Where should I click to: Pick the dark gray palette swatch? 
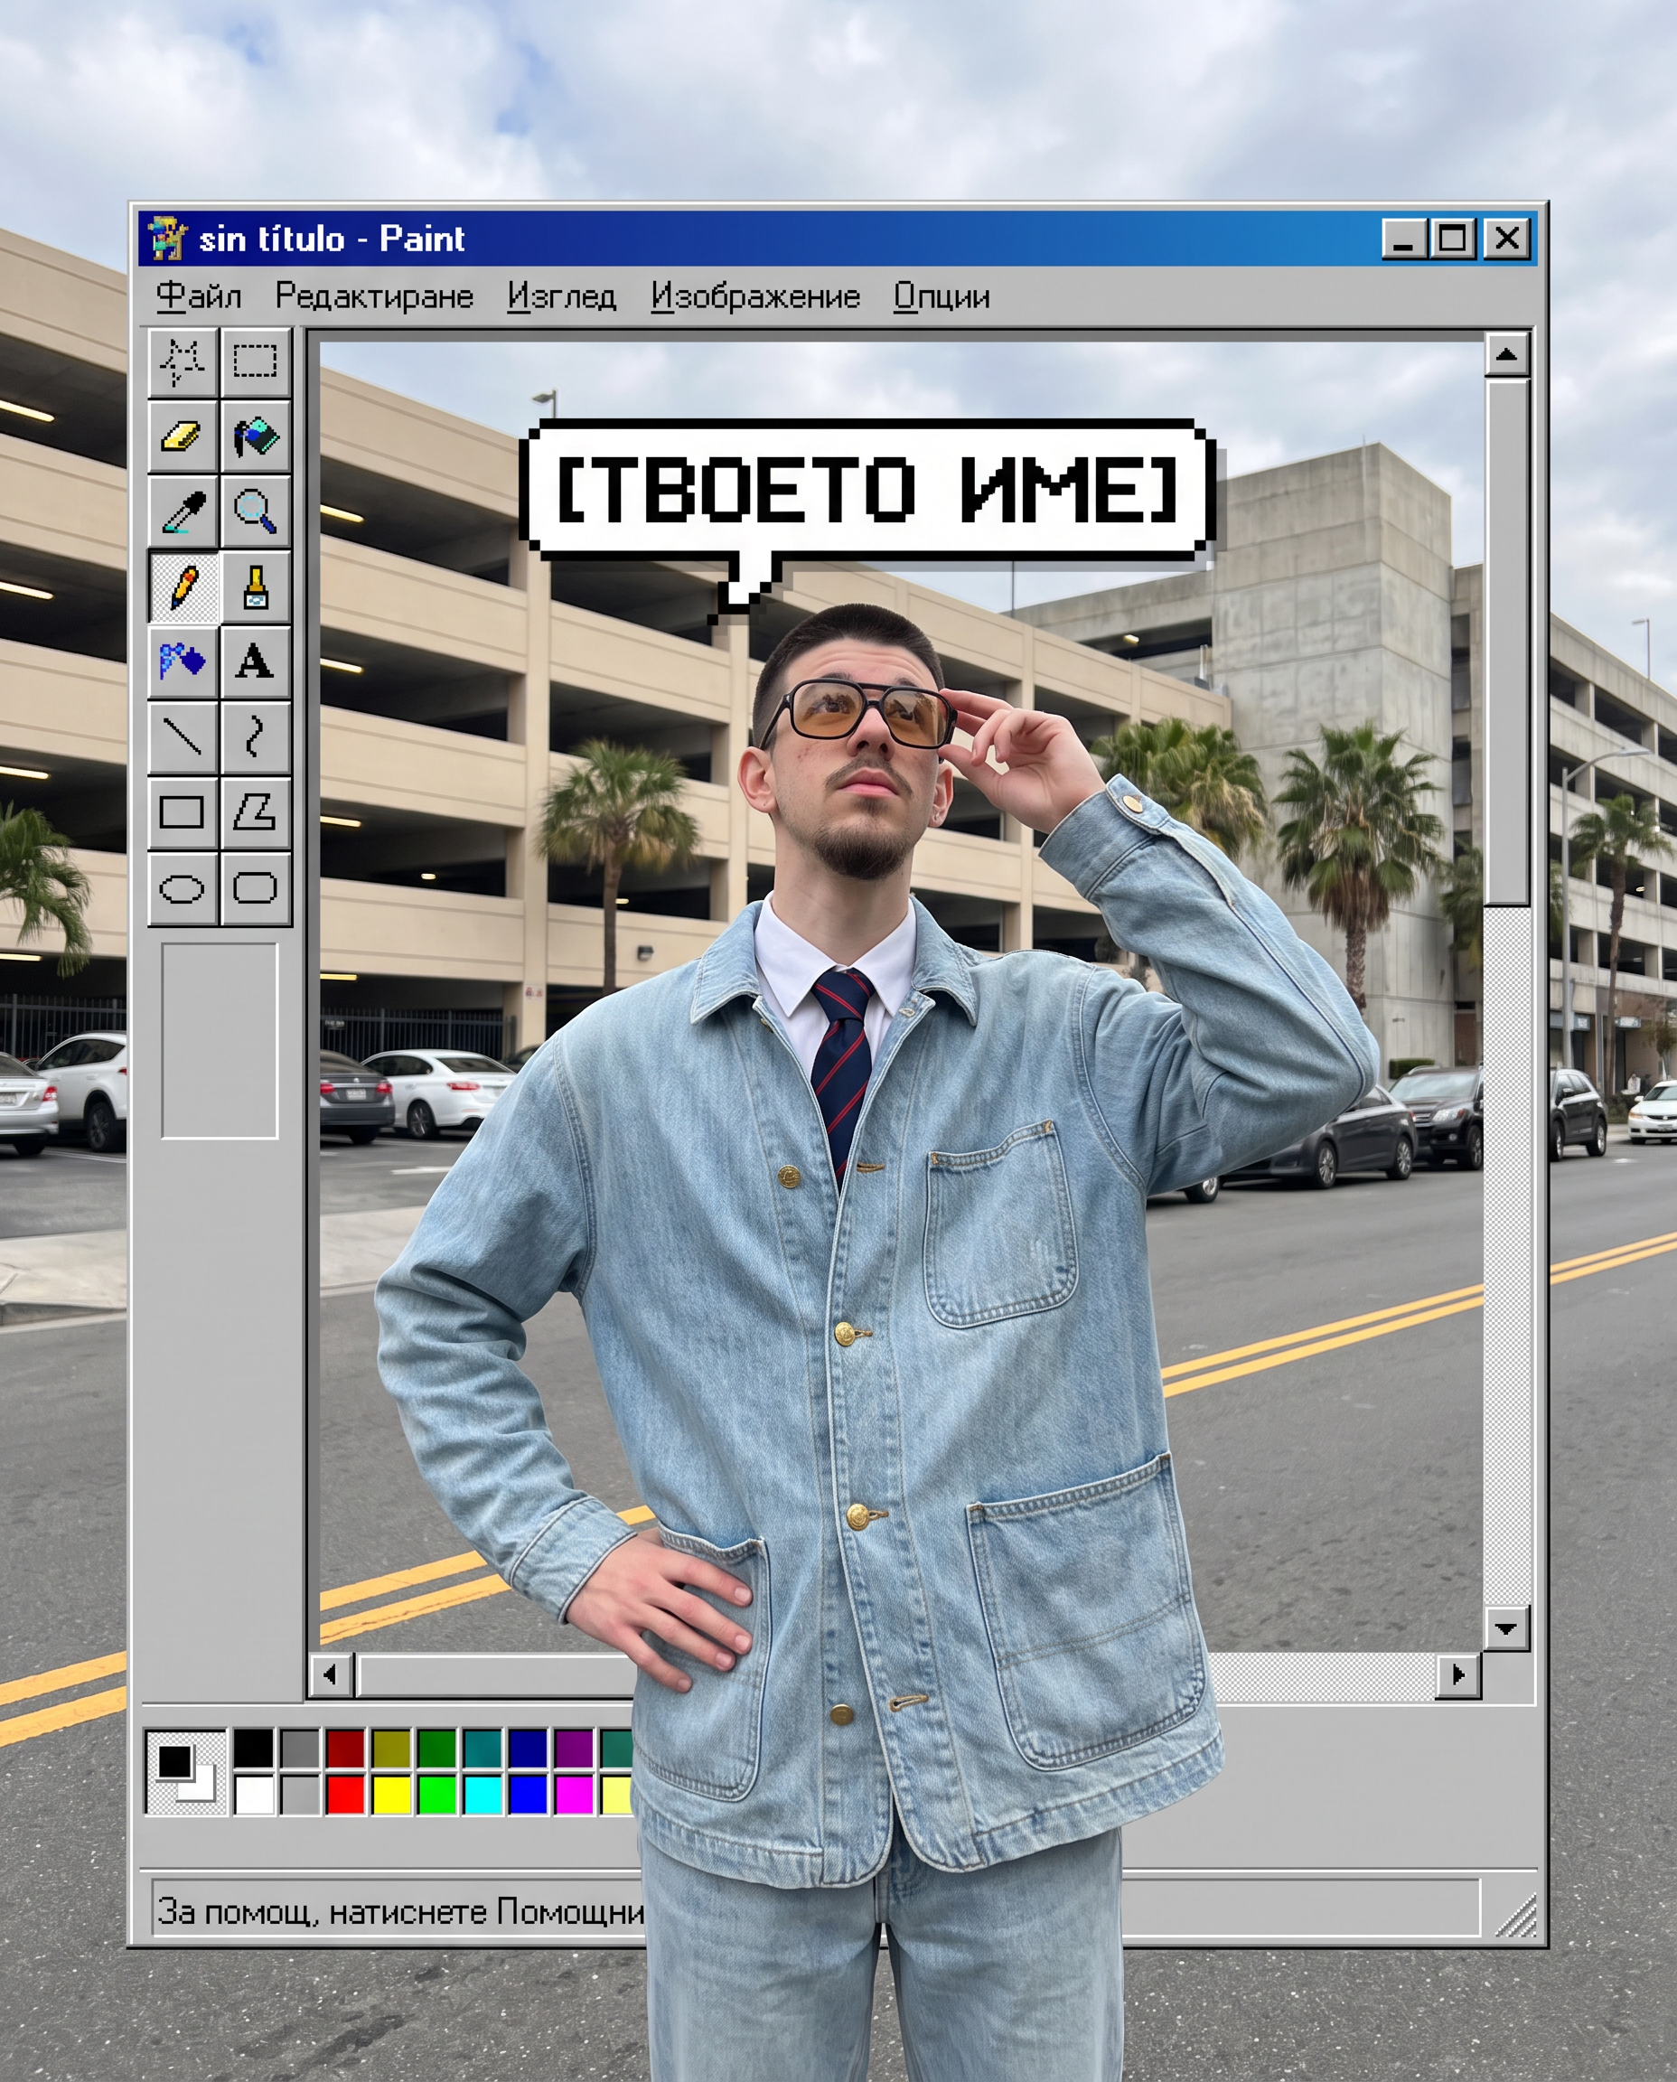click(x=300, y=1748)
